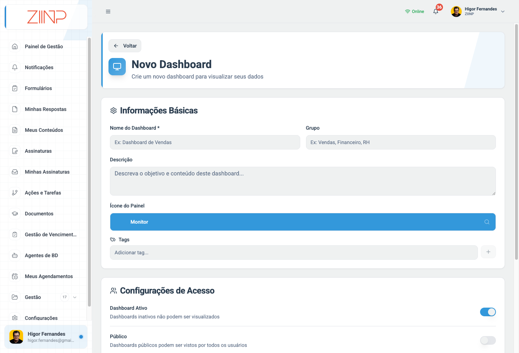Click the Notificações bell icon in sidebar
519x353 pixels.
click(x=15, y=67)
